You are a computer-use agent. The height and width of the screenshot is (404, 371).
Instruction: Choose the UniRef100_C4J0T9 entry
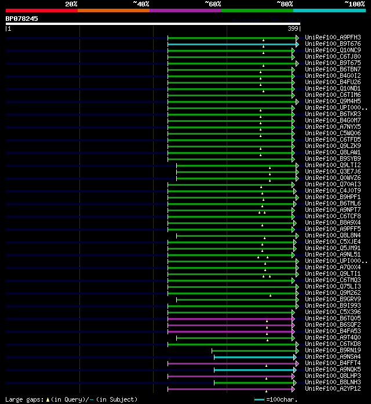pyautogui.click(x=333, y=190)
